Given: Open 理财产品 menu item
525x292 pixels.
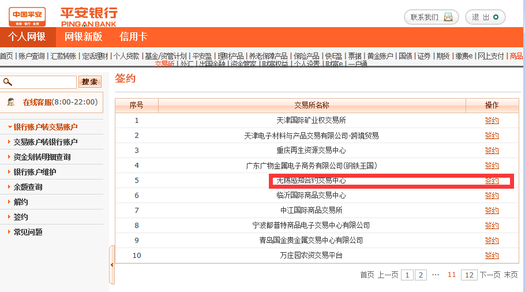Looking at the screenshot, I should 231,56.
